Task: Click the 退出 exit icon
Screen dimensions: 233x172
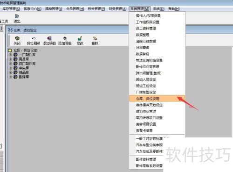Action: click(17, 16)
